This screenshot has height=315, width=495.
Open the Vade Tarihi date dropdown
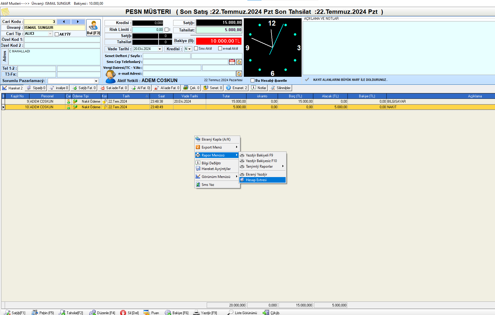pos(160,49)
